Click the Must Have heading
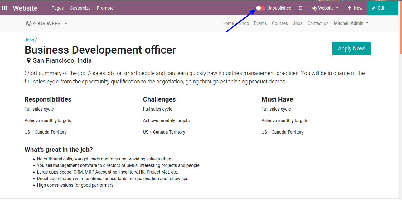 pos(277,99)
